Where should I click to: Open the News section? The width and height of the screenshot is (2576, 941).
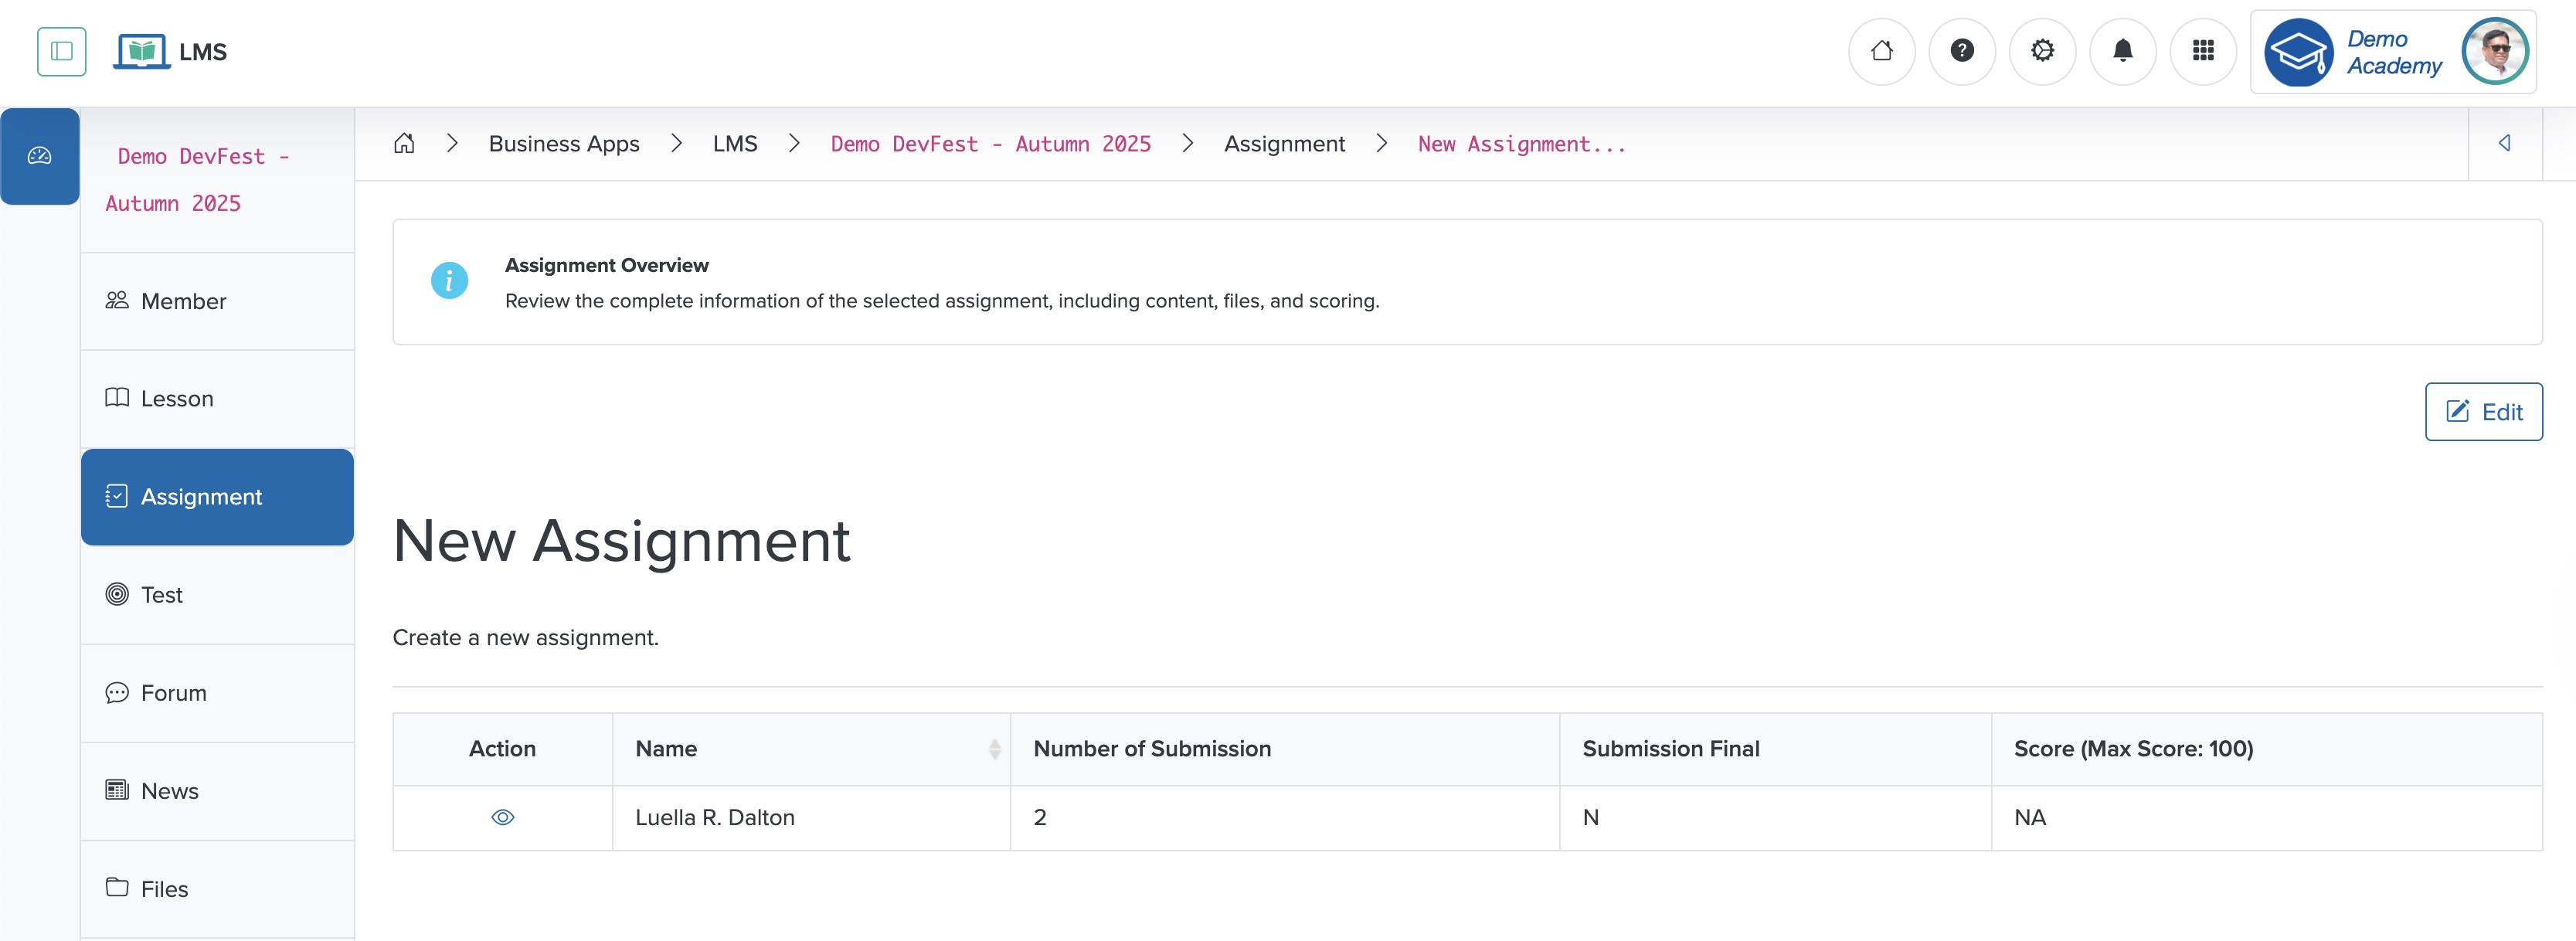pos(168,790)
